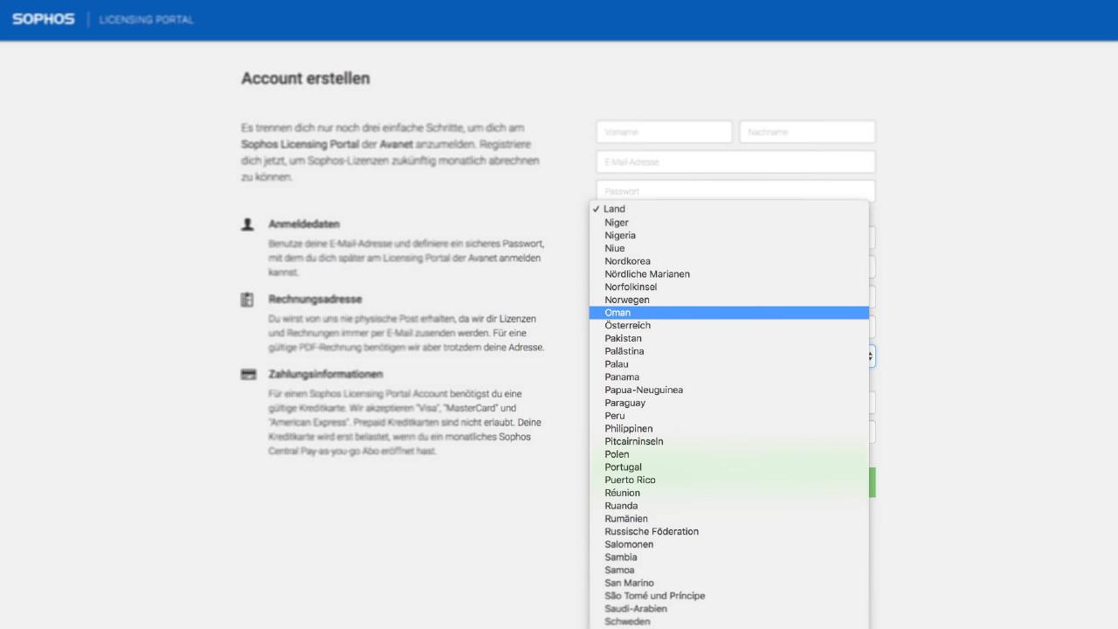Click the Nachname input field
Viewport: 1118px width, 629px height.
point(807,132)
